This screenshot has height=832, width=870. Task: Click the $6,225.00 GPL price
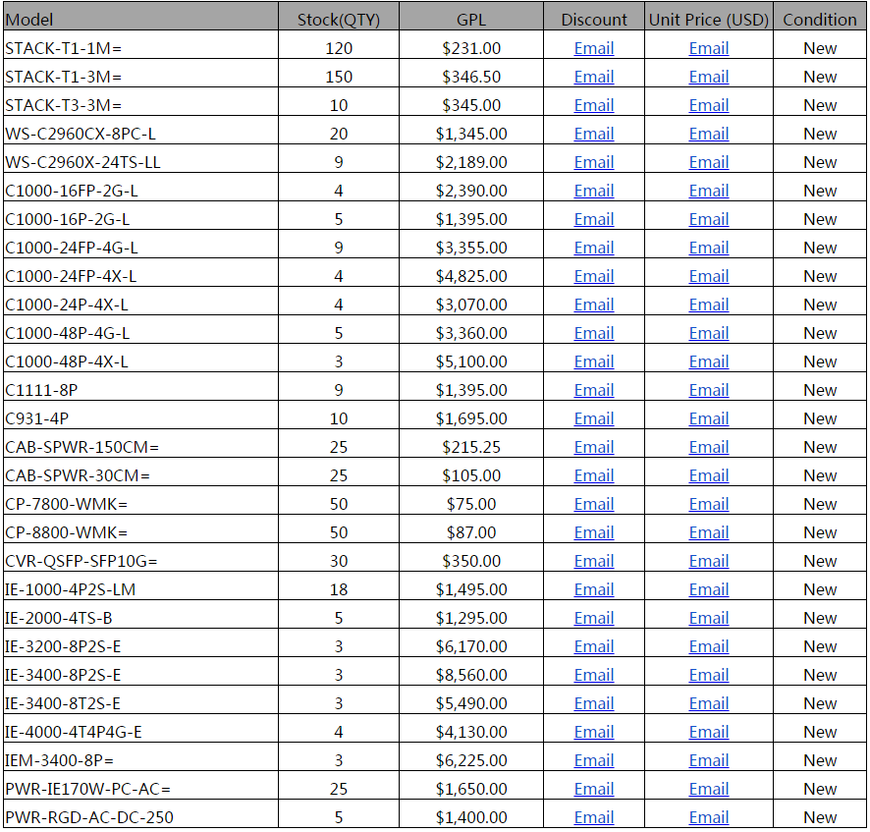471,760
